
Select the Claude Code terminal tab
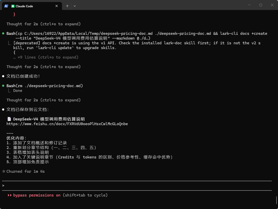tap(32, 6)
